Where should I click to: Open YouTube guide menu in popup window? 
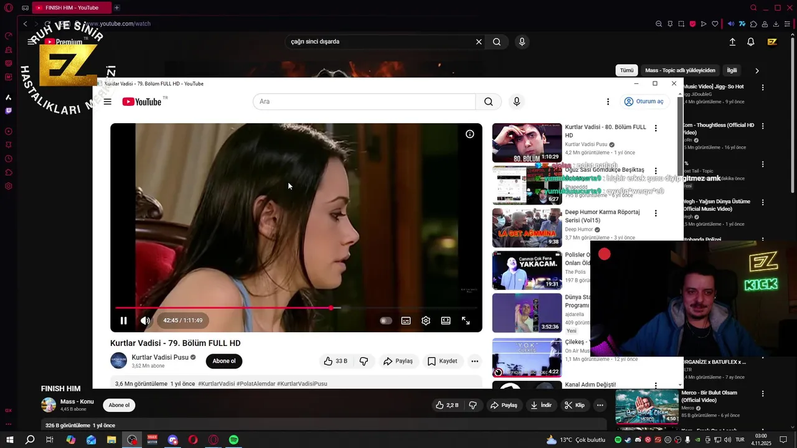tap(108, 101)
